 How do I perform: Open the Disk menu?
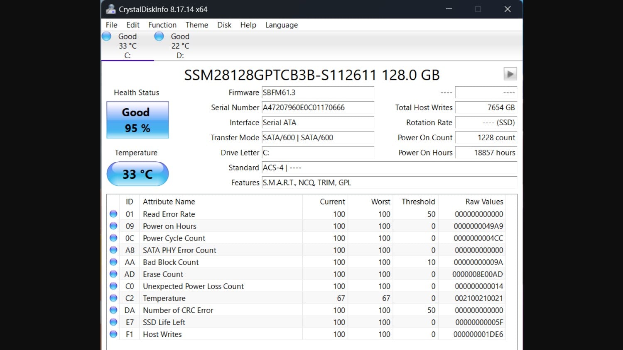[224, 25]
